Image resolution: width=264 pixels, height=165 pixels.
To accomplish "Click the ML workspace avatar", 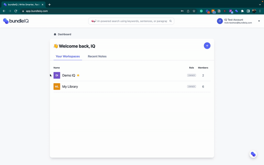I will tap(57, 86).
